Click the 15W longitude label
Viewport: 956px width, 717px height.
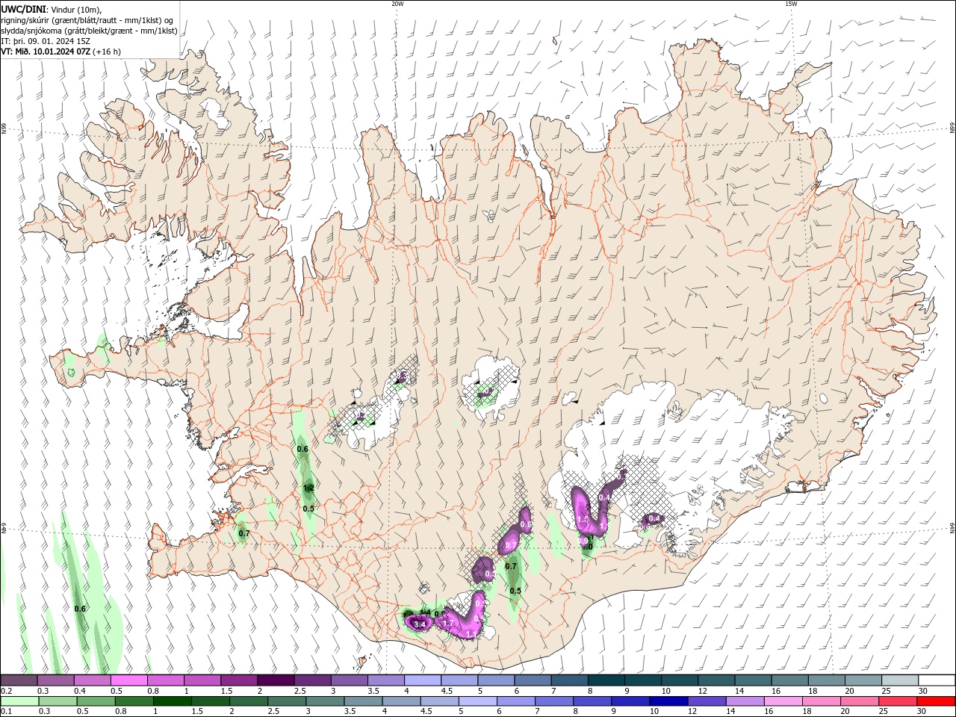tap(790, 4)
